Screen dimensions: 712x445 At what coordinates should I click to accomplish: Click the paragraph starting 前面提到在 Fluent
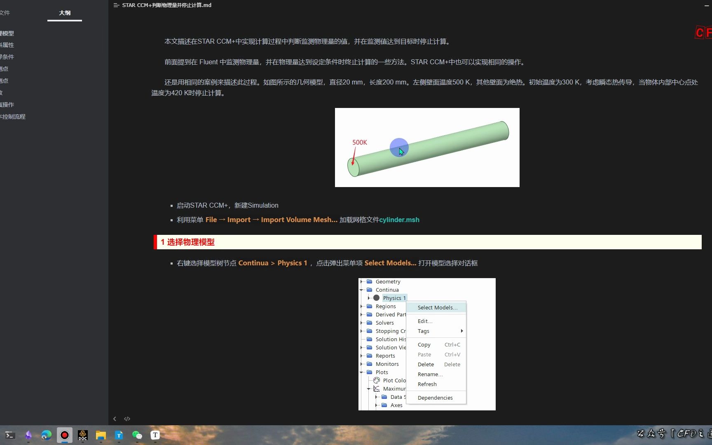pos(345,62)
